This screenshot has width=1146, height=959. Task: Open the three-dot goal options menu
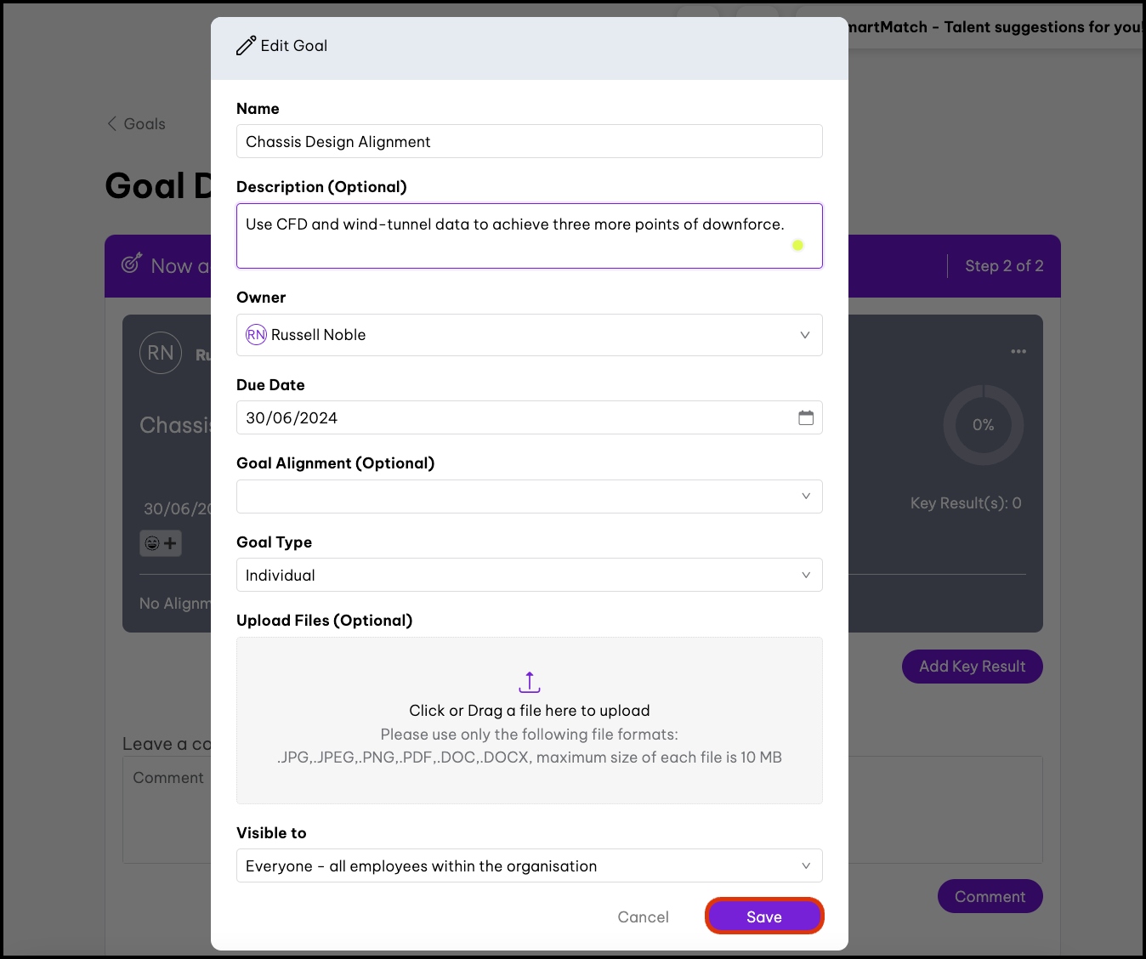tap(1018, 351)
